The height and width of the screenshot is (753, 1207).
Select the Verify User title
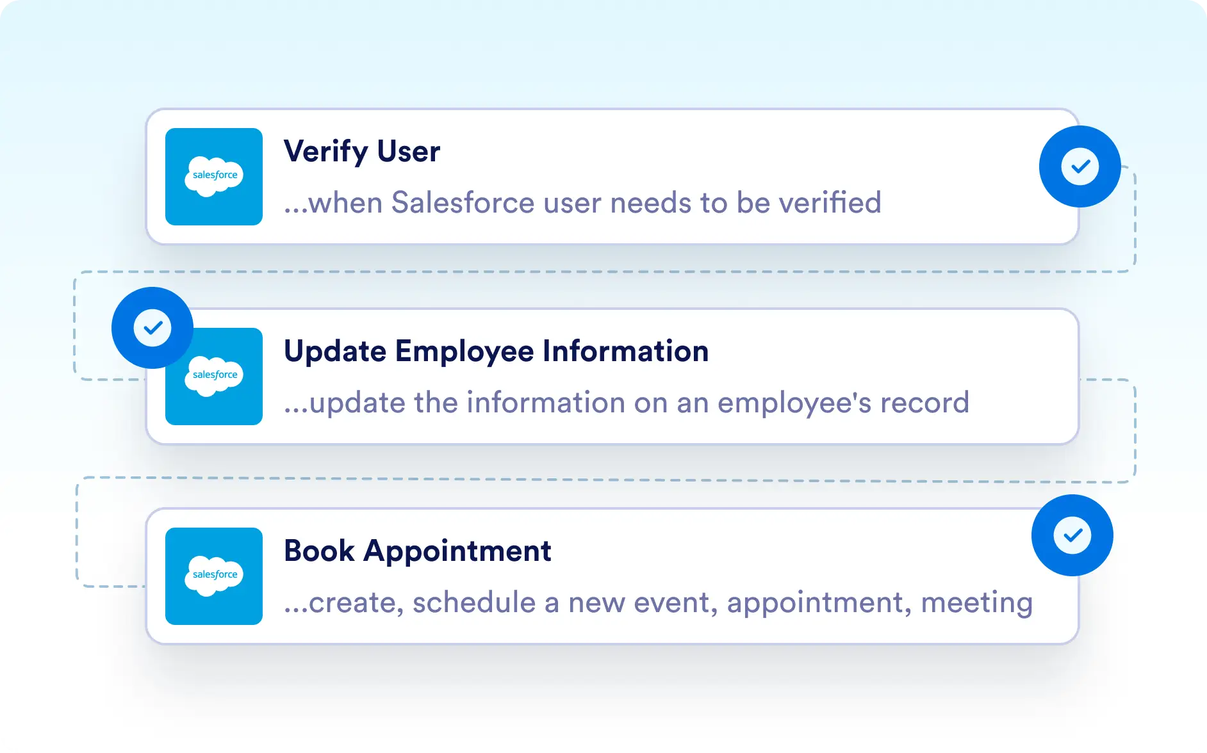pos(362,152)
